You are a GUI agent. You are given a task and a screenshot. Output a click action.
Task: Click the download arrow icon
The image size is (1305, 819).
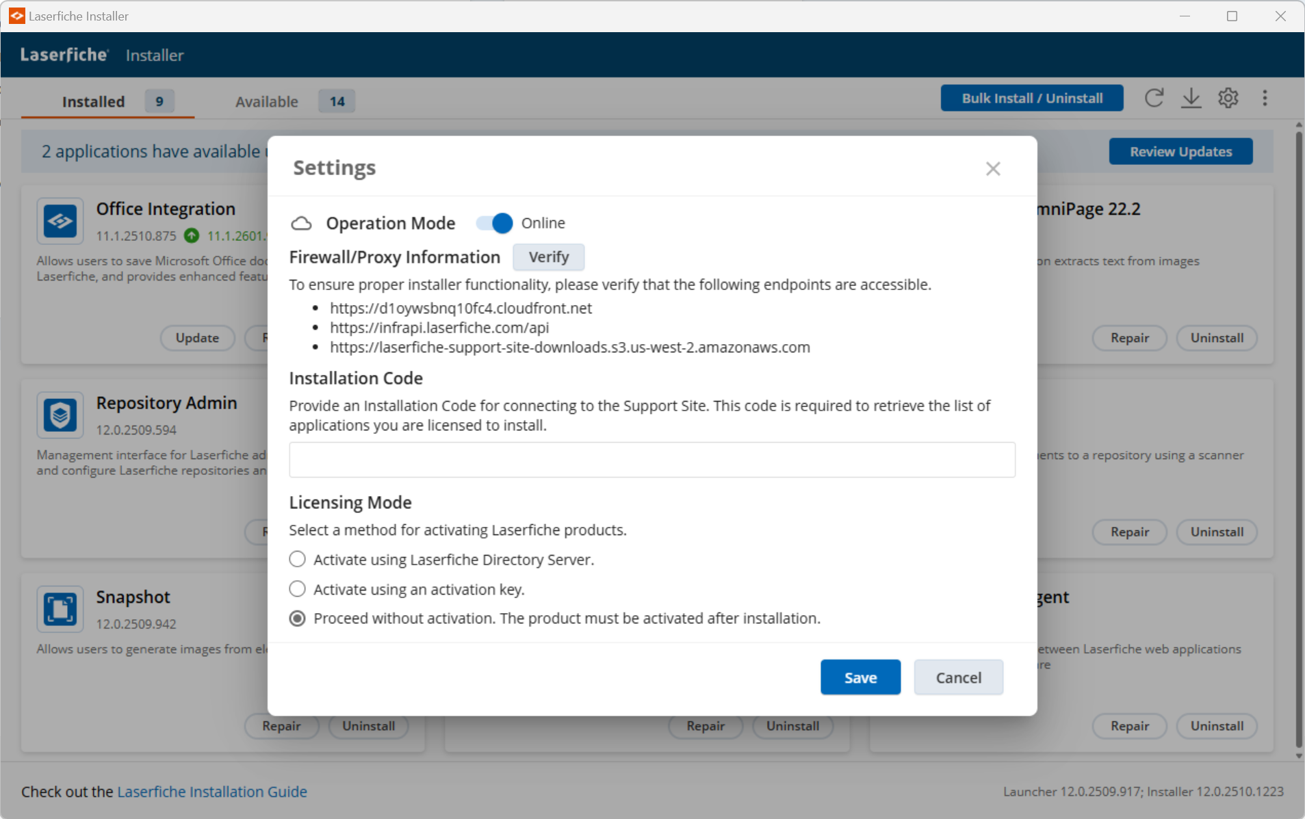pos(1191,98)
